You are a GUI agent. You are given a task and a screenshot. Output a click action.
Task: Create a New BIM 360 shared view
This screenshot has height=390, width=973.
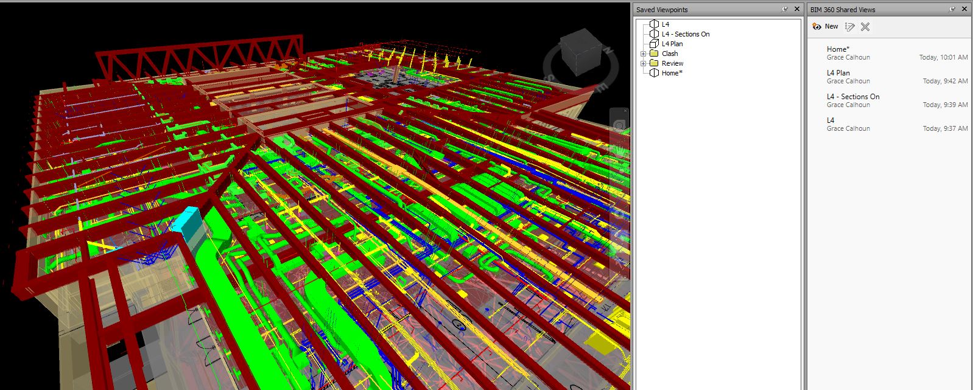click(826, 26)
